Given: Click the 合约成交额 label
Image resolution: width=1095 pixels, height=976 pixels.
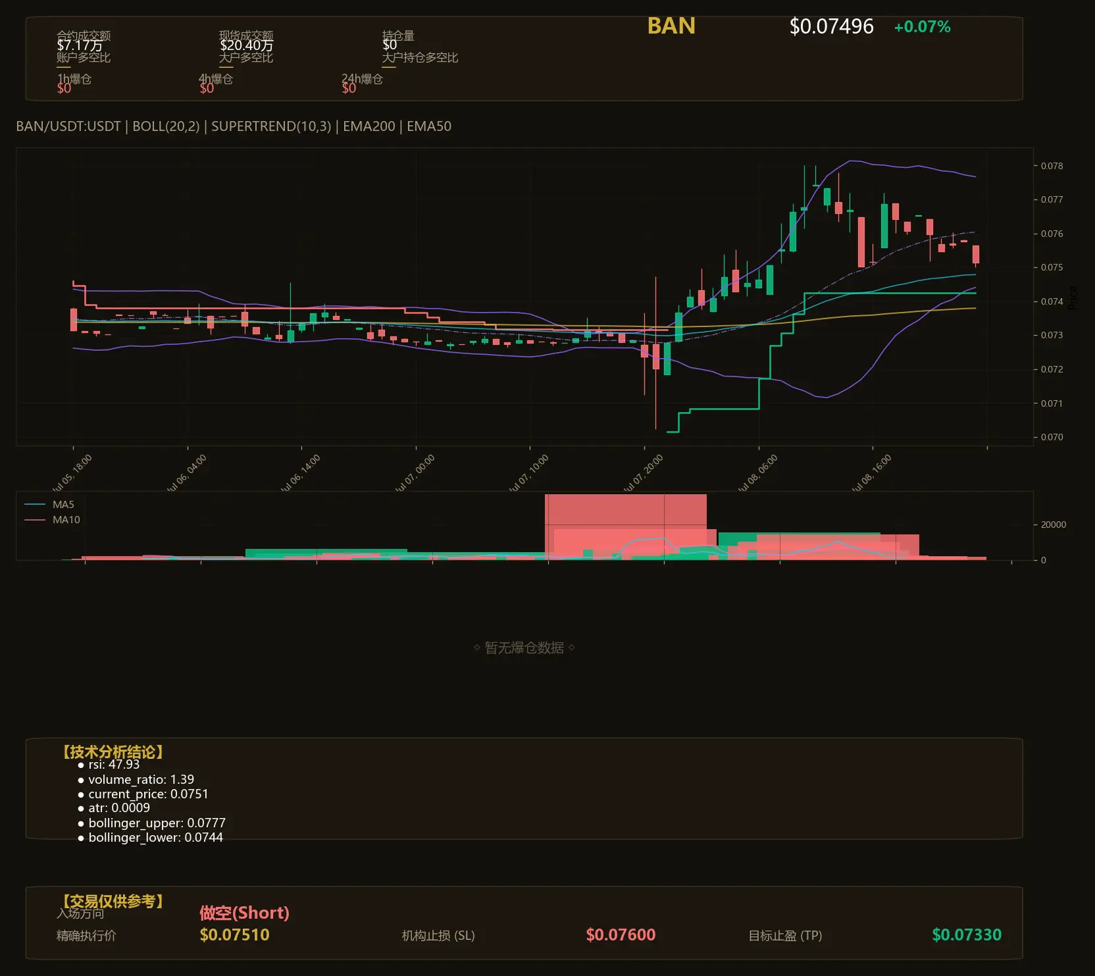Looking at the screenshot, I should [84, 36].
